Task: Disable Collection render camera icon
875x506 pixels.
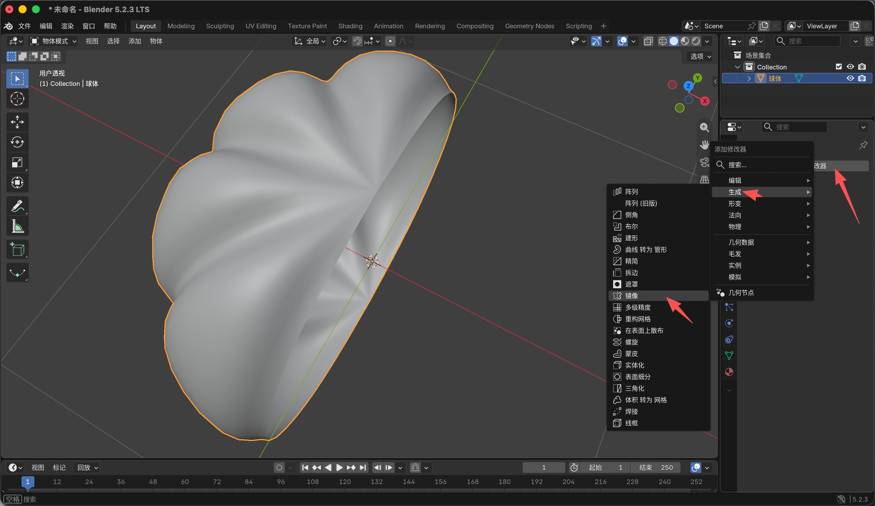Action: click(862, 67)
